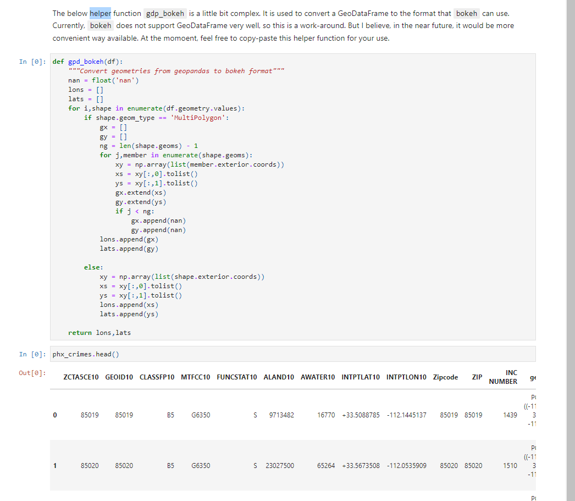Click row index 0 in the output table
575x501 pixels.
coord(54,415)
